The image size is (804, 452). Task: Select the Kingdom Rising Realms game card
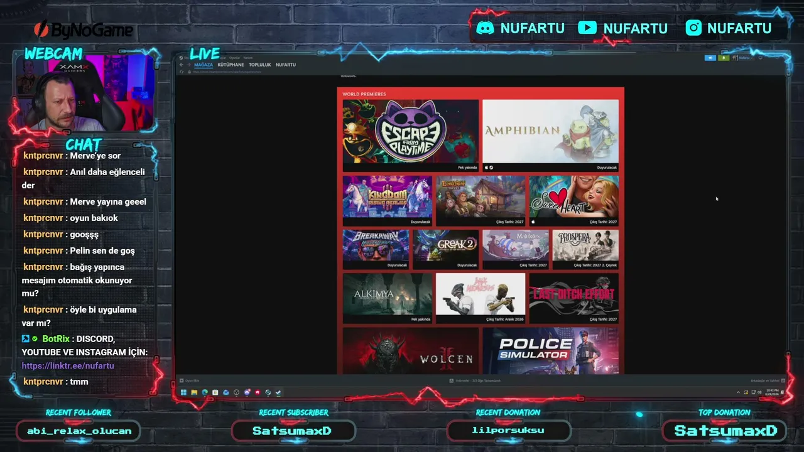tap(388, 200)
